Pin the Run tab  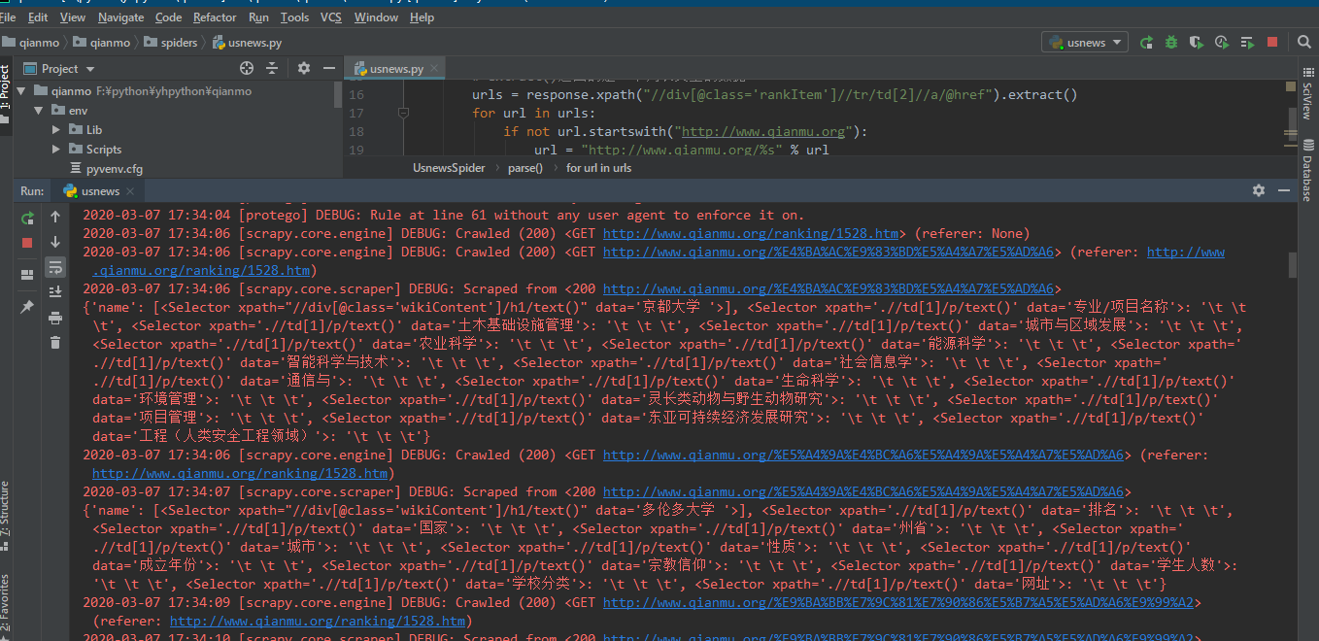(x=27, y=306)
